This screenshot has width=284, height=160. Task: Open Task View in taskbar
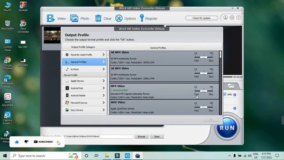[96, 156]
